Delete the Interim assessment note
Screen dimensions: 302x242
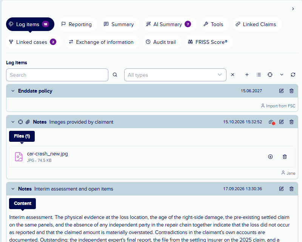pos(291,189)
